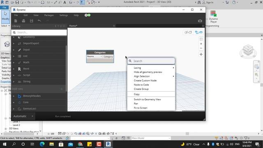The height and width of the screenshot is (148, 263).
Task: Open the Rooms dropdown in Categories node
Action: pyautogui.click(x=95, y=57)
